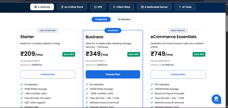The width and height of the screenshot is (228, 108).
Task: Open the VPS category tab
Action: coord(98,7)
